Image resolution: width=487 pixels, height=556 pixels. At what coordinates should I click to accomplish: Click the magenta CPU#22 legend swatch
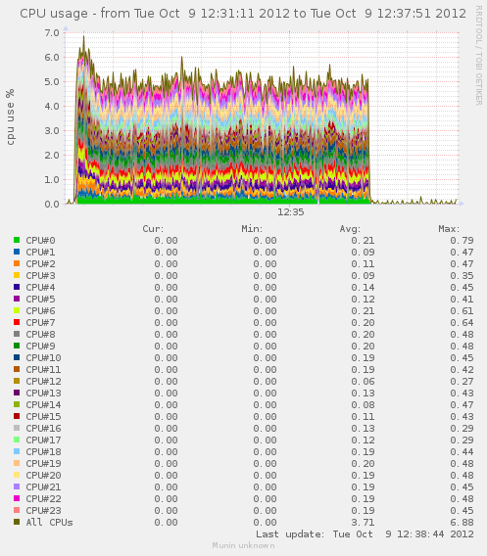(x=17, y=498)
